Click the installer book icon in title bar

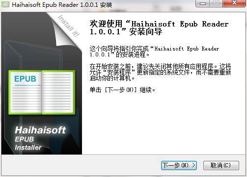click(x=5, y=4)
